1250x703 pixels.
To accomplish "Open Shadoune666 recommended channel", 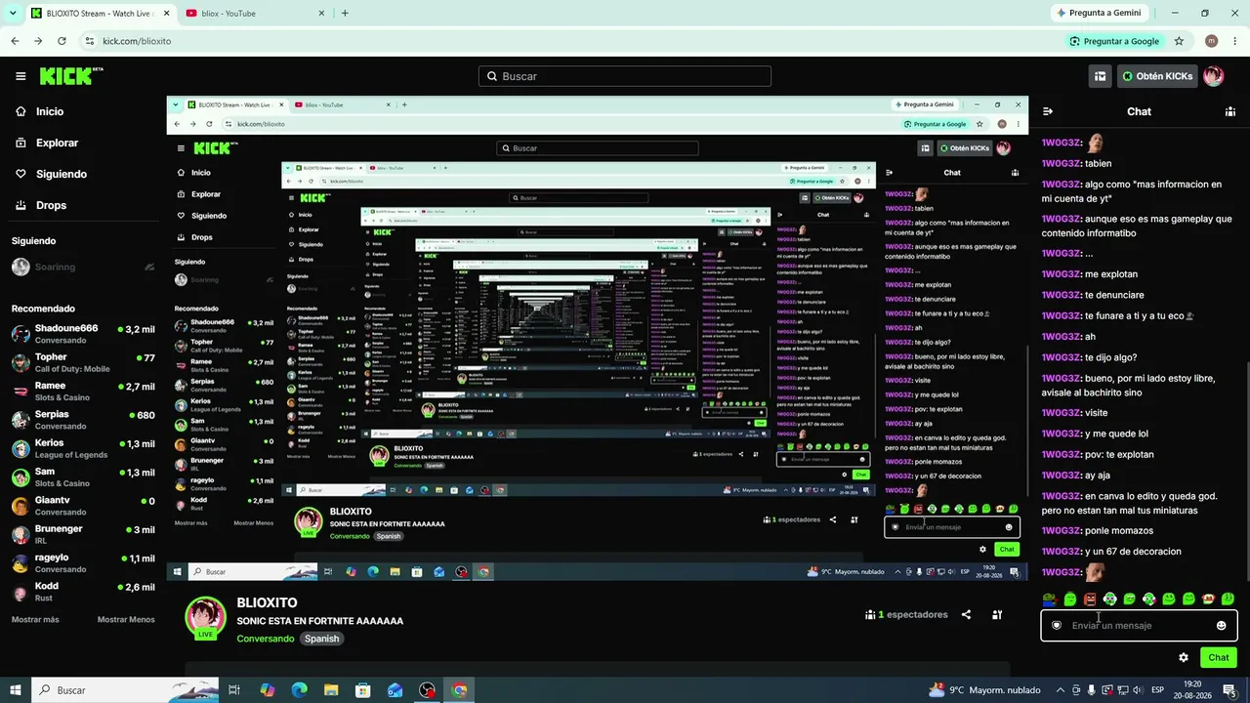I will [83, 334].
